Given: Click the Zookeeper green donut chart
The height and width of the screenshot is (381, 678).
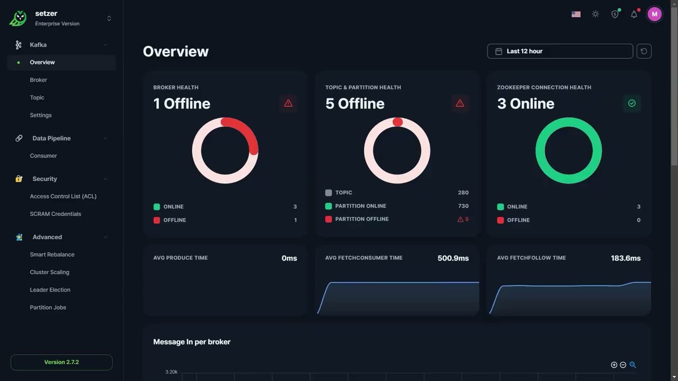Looking at the screenshot, I should (x=569, y=150).
